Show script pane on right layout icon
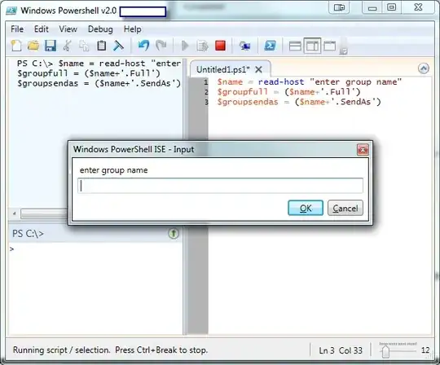Image resolution: width=440 pixels, height=365 pixels. point(312,46)
